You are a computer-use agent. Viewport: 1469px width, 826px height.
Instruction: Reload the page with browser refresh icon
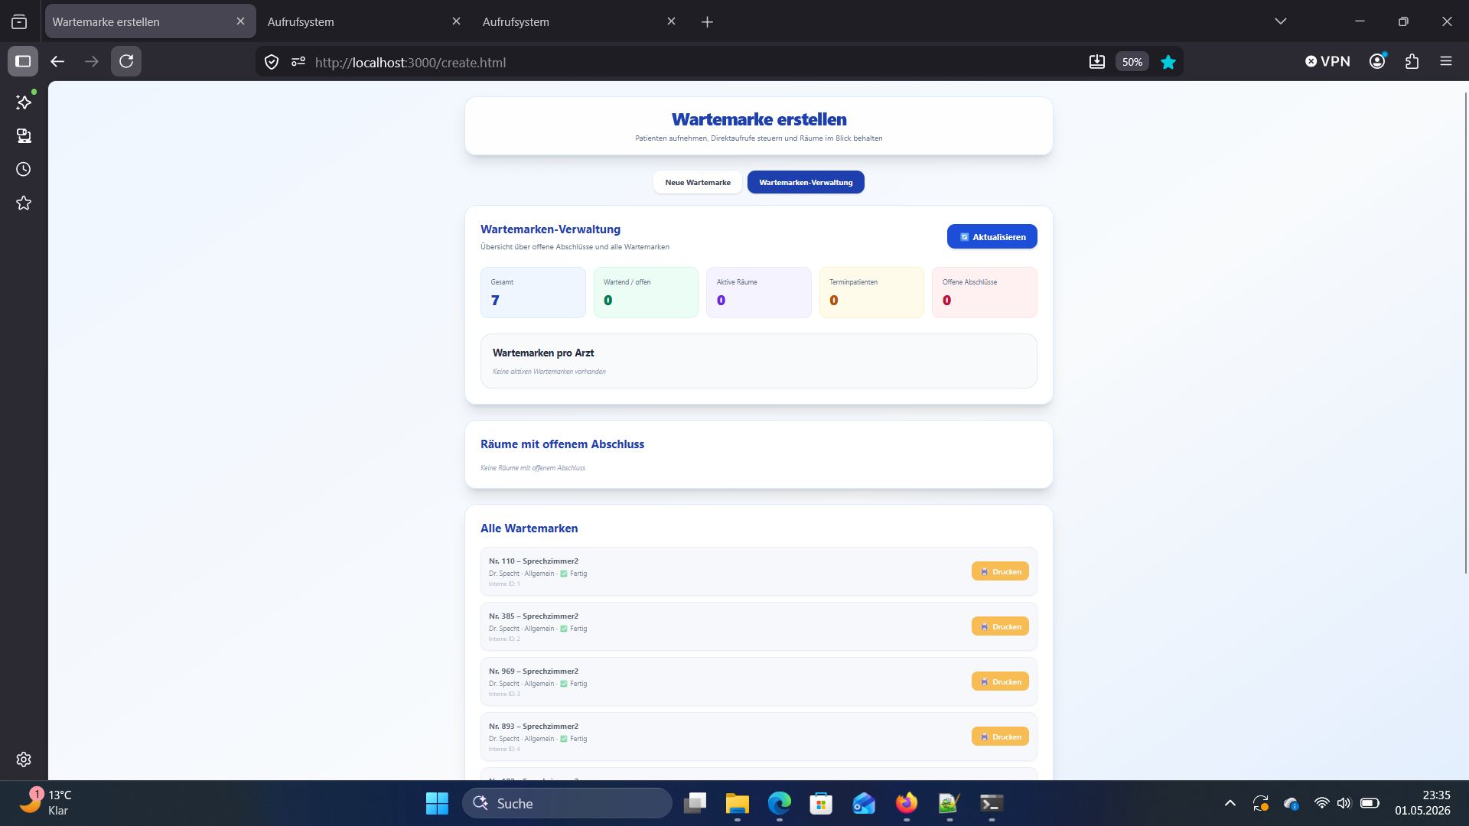(x=126, y=61)
